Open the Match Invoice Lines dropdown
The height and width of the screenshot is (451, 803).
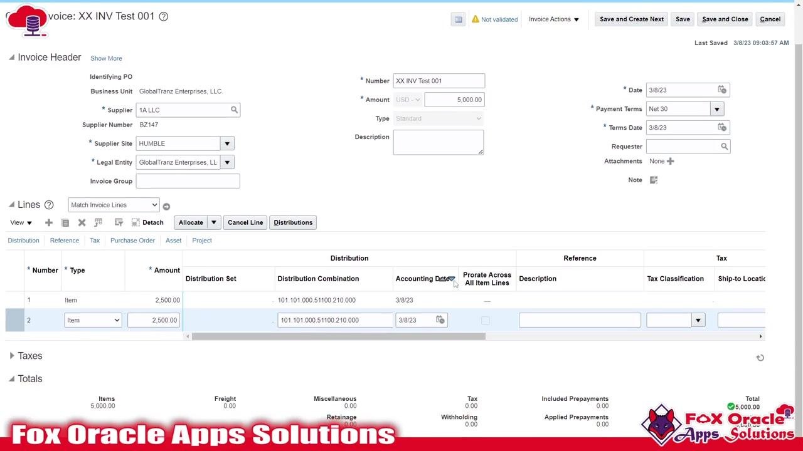coord(114,205)
